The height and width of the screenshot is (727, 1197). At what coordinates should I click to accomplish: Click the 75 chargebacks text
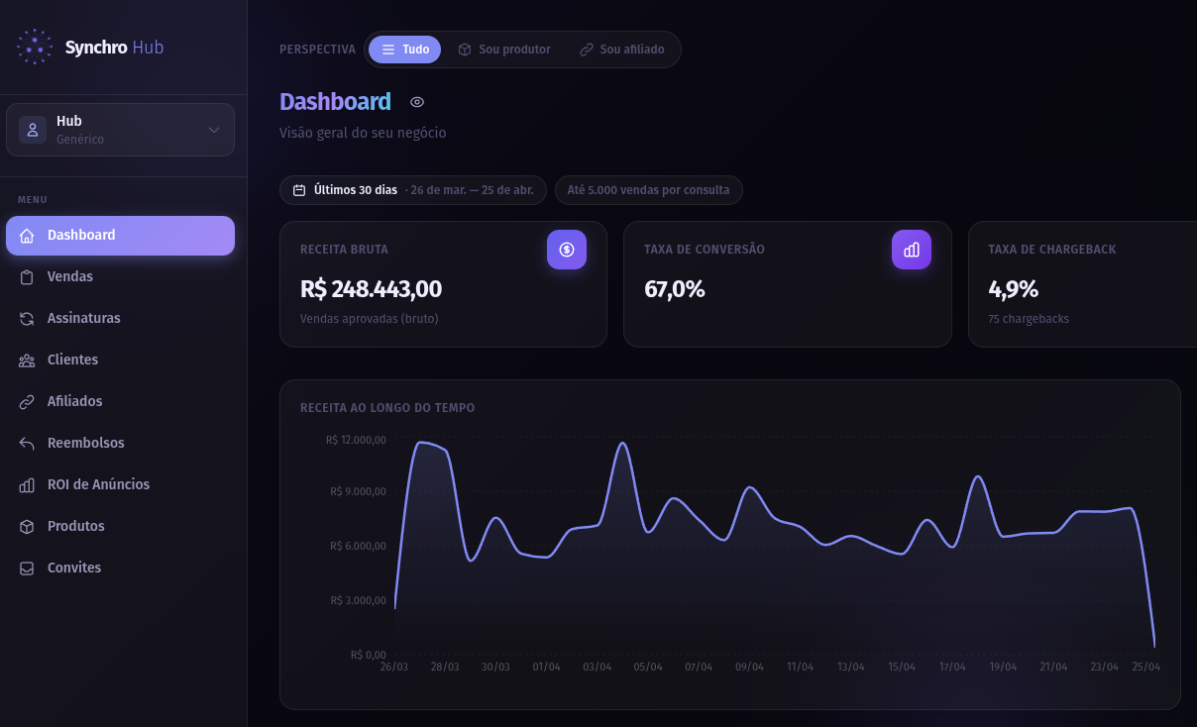click(1029, 319)
